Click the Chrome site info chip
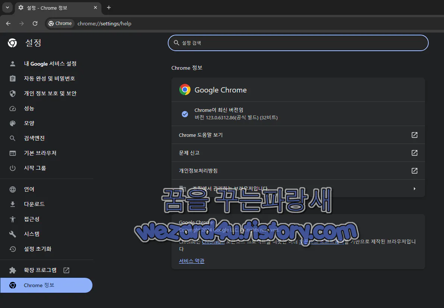Screen dimensions: 444x308 [x=60, y=23]
